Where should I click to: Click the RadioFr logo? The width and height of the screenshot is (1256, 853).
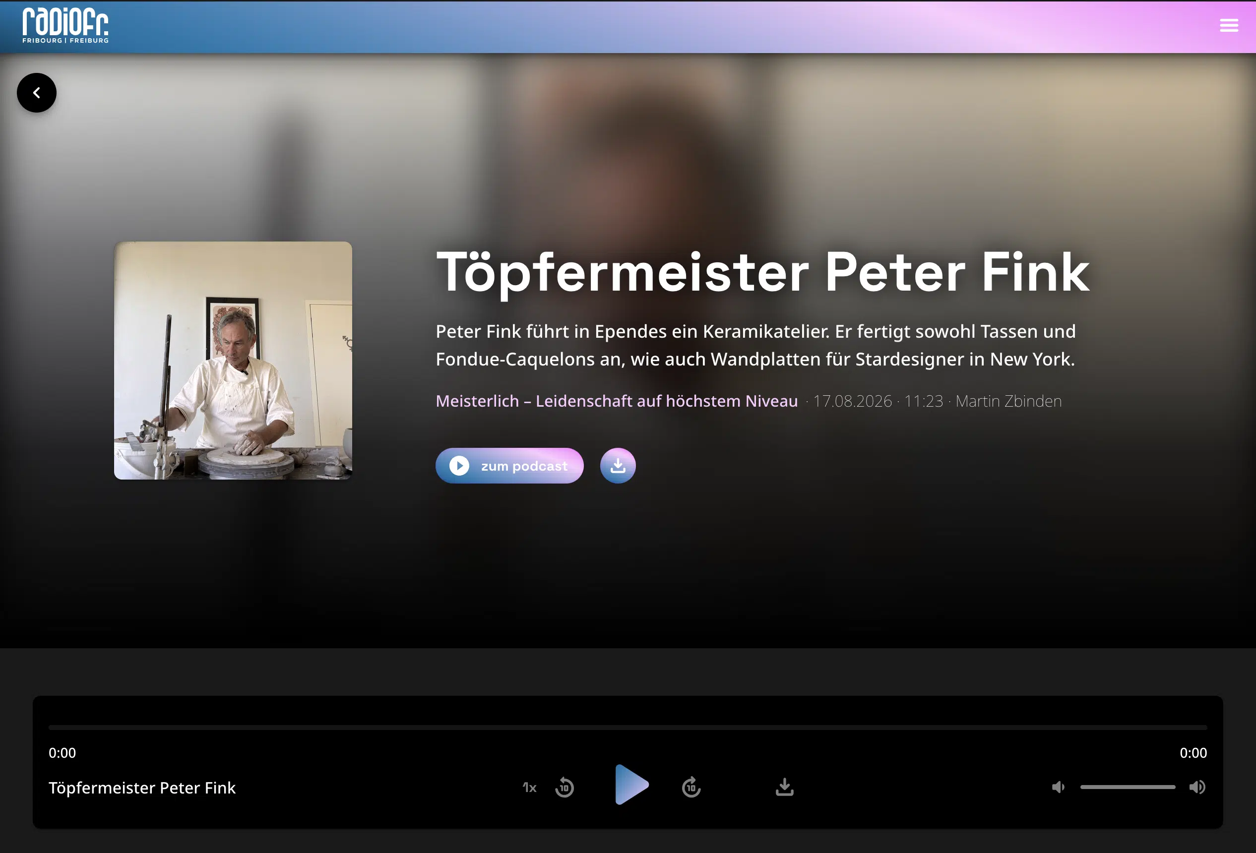(65, 25)
